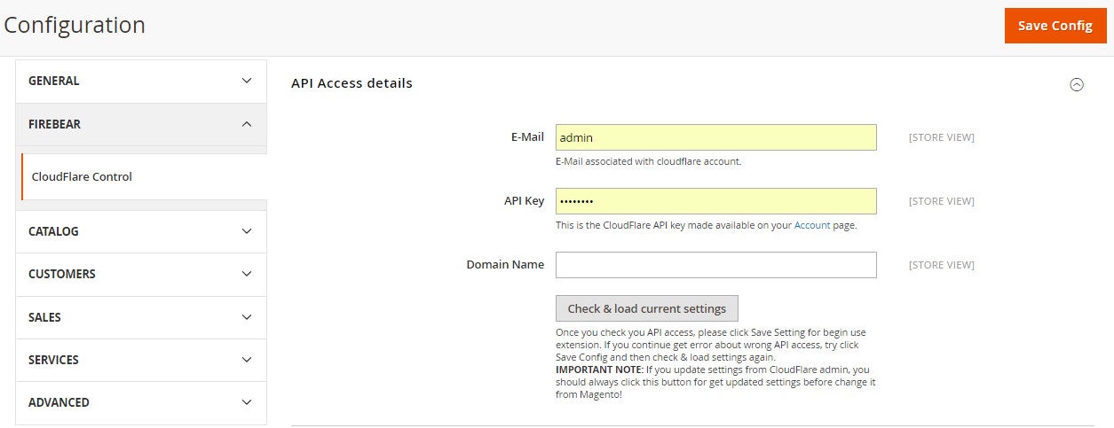Click the empty Domain Name field
Image resolution: width=1114 pixels, height=428 pixels.
[715, 265]
